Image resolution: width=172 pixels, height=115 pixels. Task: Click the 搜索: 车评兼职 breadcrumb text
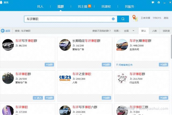tap(23, 31)
